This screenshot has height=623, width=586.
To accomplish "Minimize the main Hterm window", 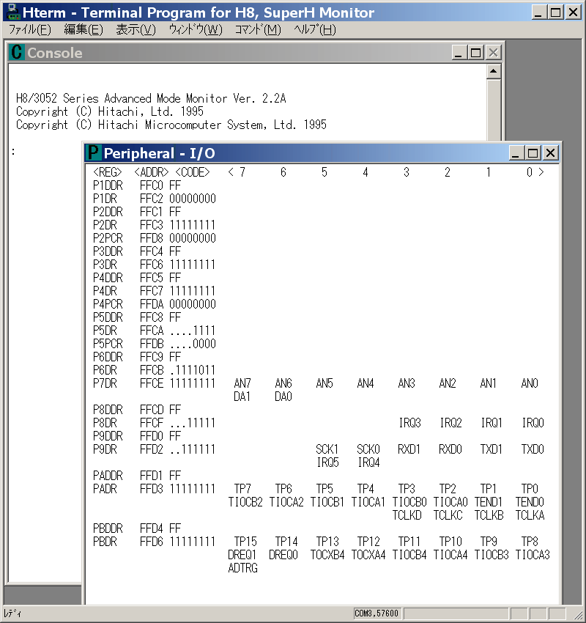I will [538, 12].
